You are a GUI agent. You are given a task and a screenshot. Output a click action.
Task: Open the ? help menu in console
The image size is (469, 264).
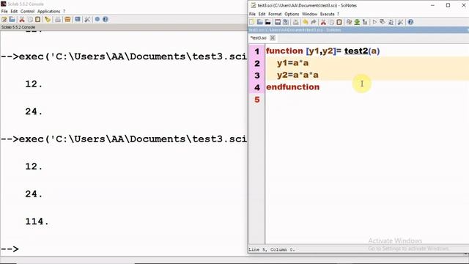pos(64,12)
